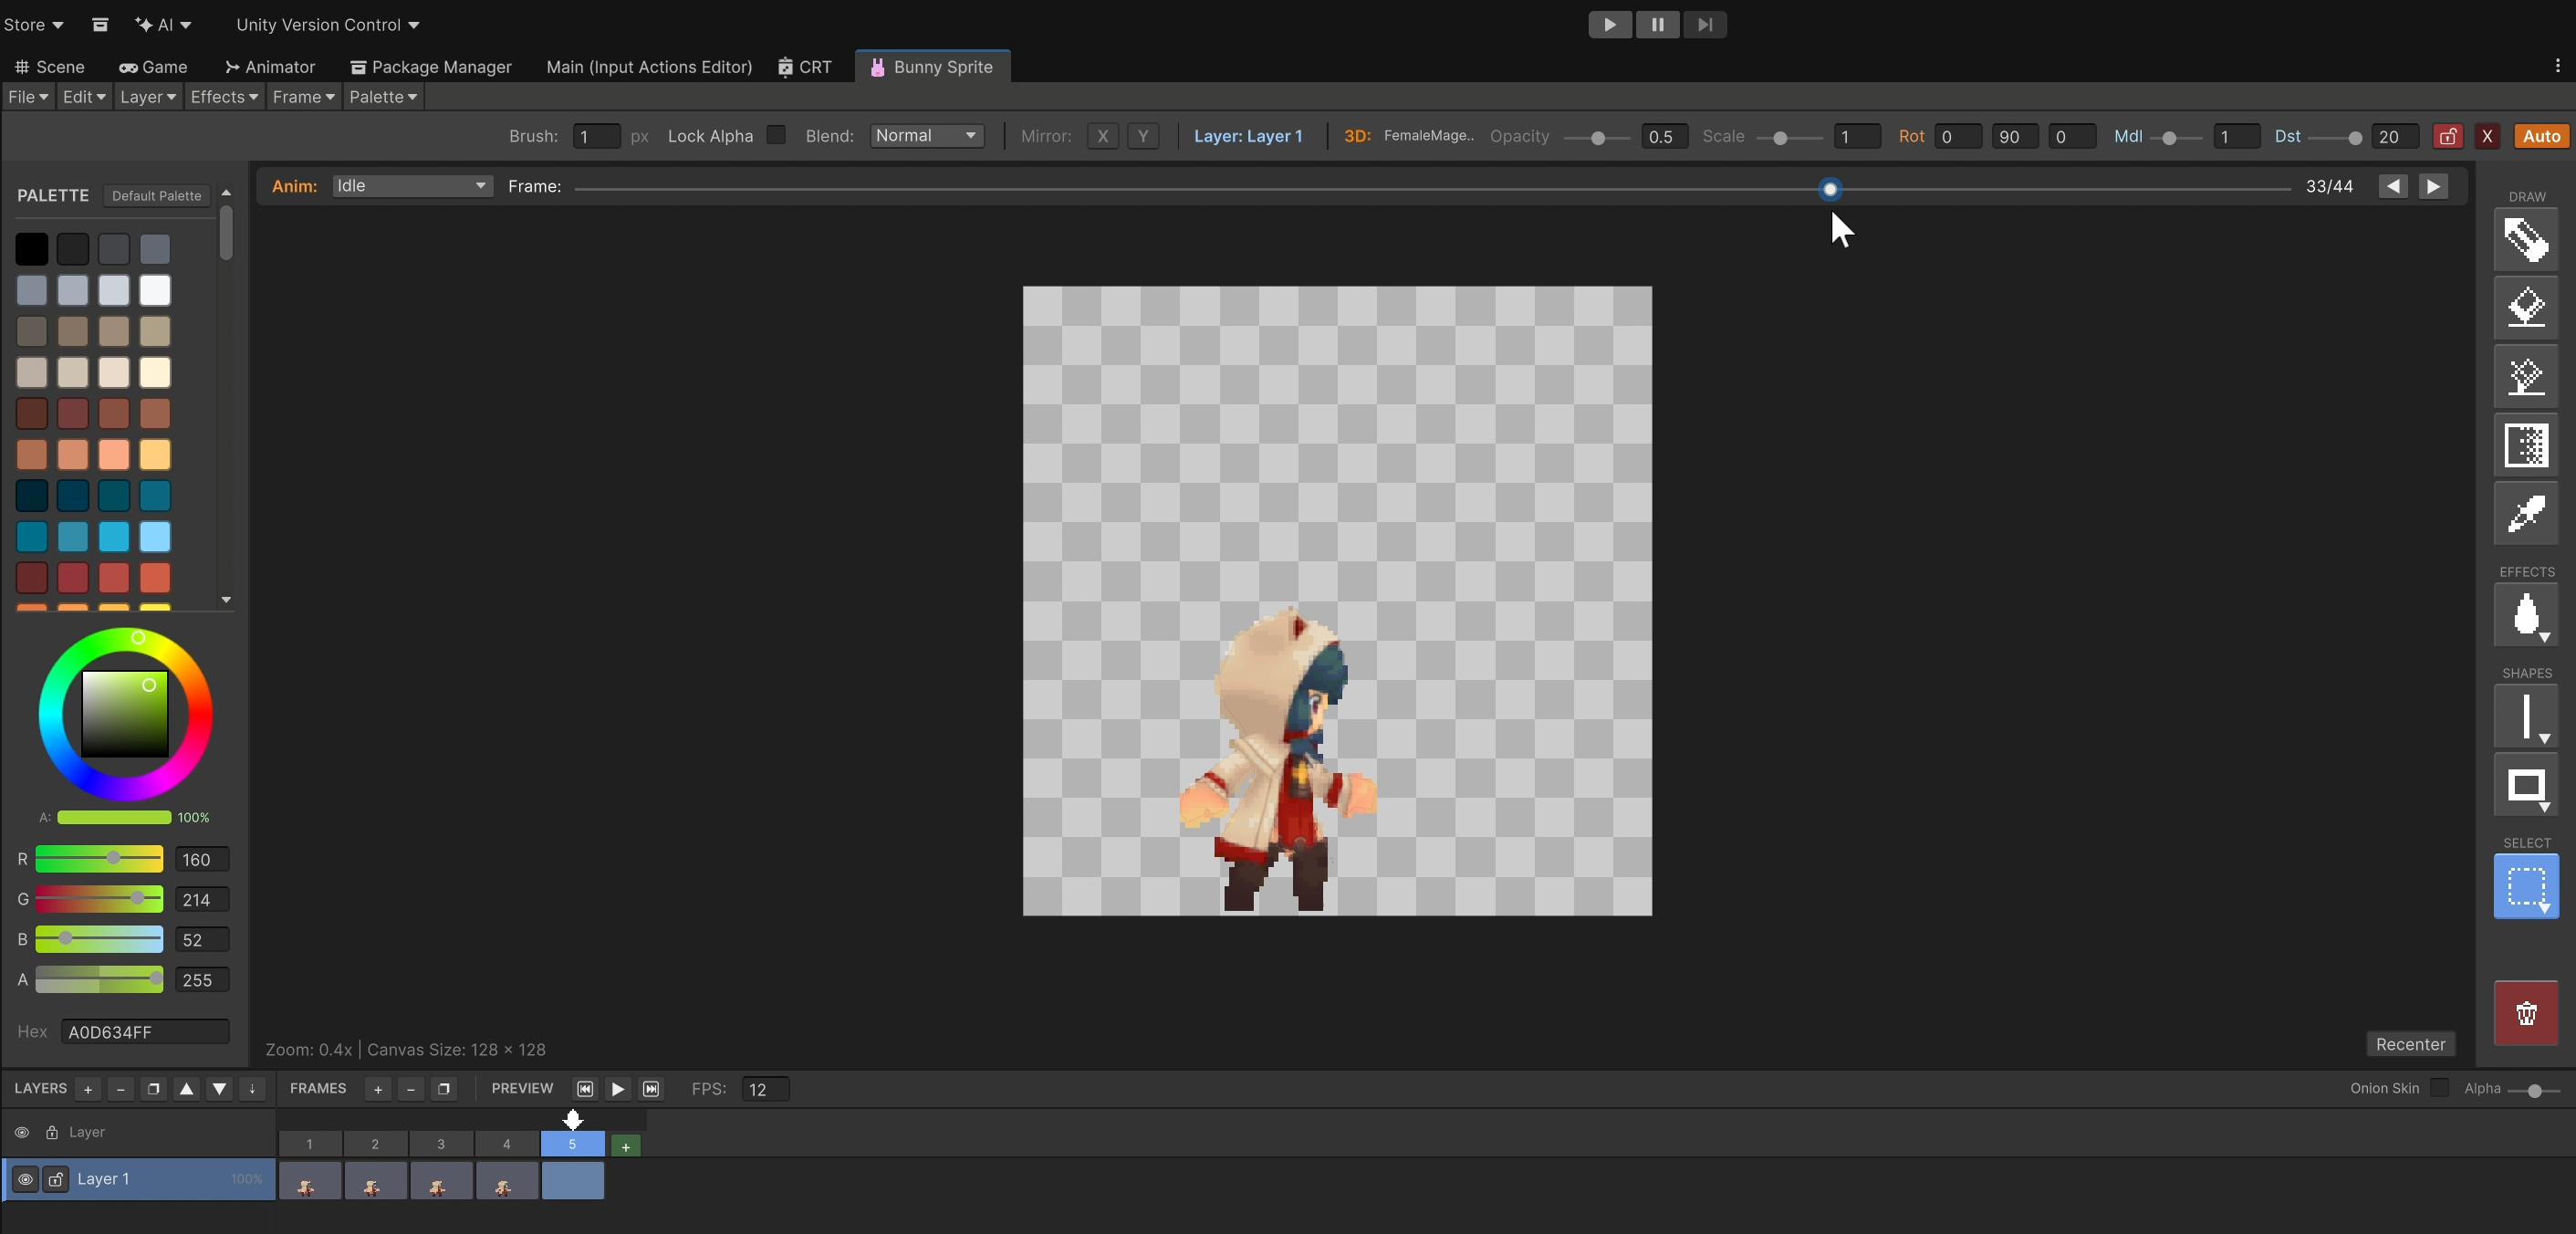Click the Recenter button
The image size is (2576, 1234).
point(2409,1044)
